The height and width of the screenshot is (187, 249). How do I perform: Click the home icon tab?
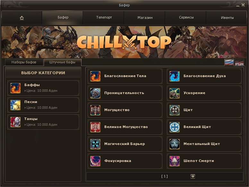pos(22,18)
